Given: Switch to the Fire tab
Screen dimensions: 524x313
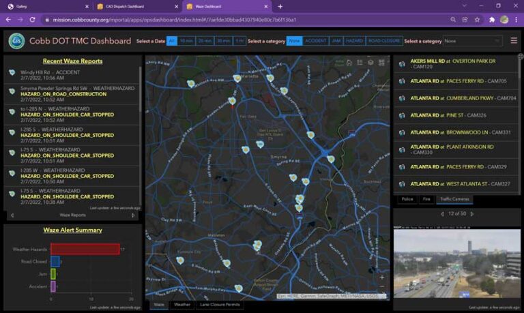Looking at the screenshot, I should click(x=426, y=199).
